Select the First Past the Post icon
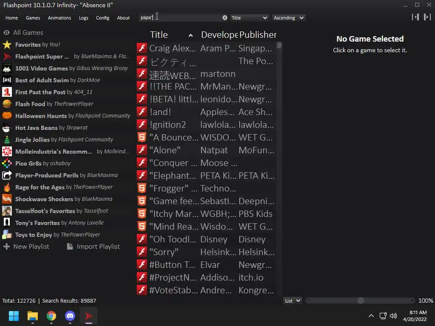The height and width of the screenshot is (326, 435). pyautogui.click(x=7, y=92)
